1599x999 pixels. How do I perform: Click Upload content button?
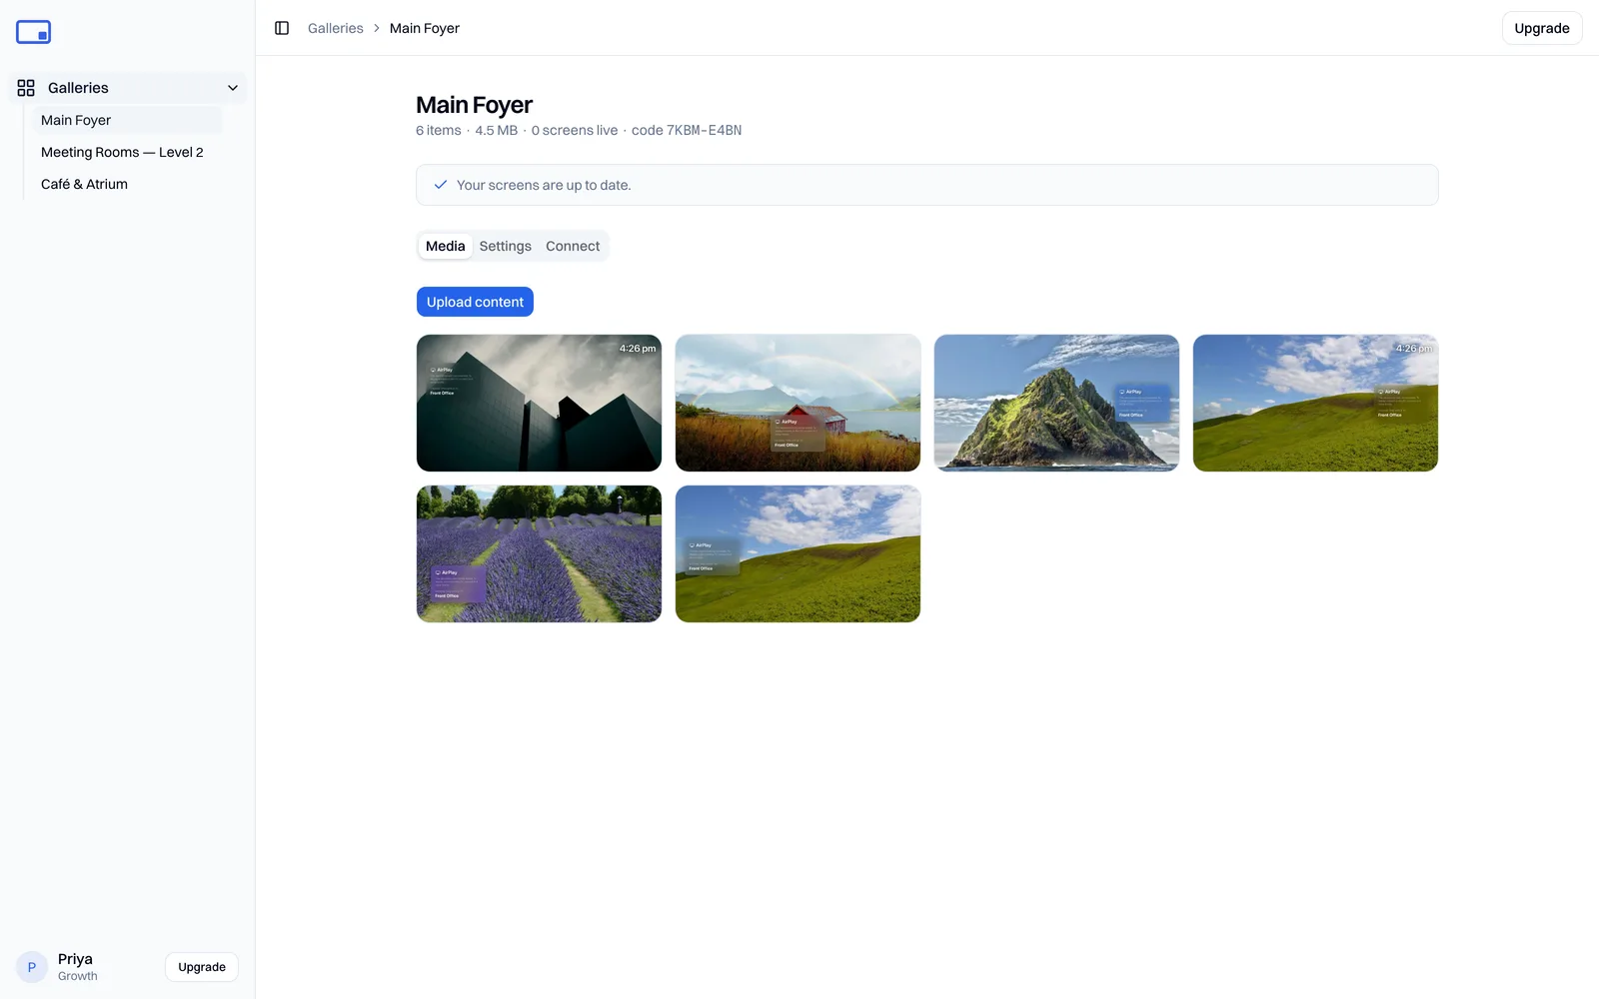pos(475,302)
